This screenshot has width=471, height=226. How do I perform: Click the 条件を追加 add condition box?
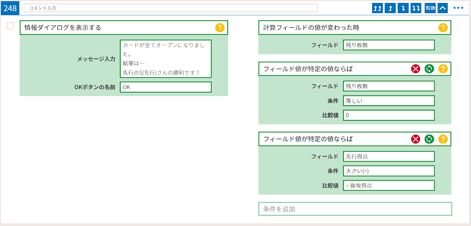355,209
